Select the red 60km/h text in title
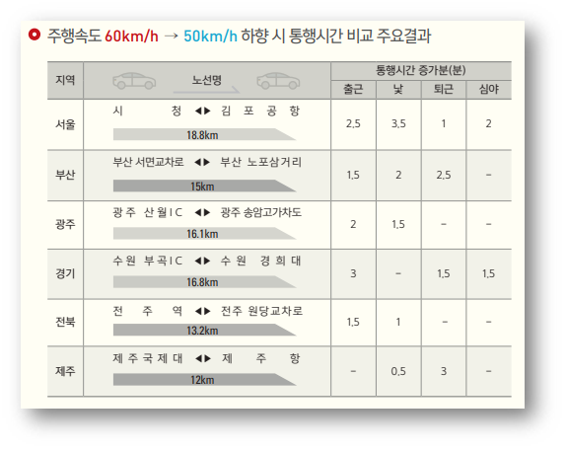Image resolution: width=566 pixels, height=450 pixels. click(x=131, y=36)
